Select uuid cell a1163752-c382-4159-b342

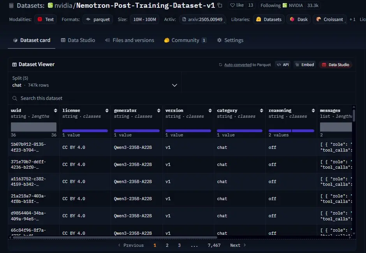33,181
